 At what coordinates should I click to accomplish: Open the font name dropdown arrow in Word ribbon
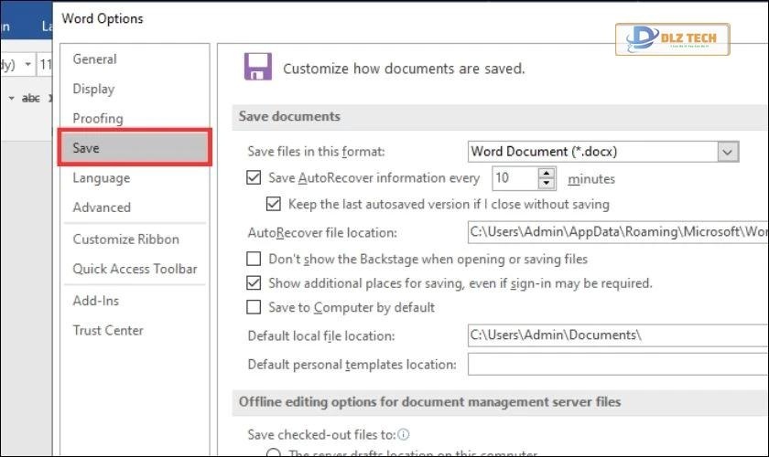click(28, 64)
